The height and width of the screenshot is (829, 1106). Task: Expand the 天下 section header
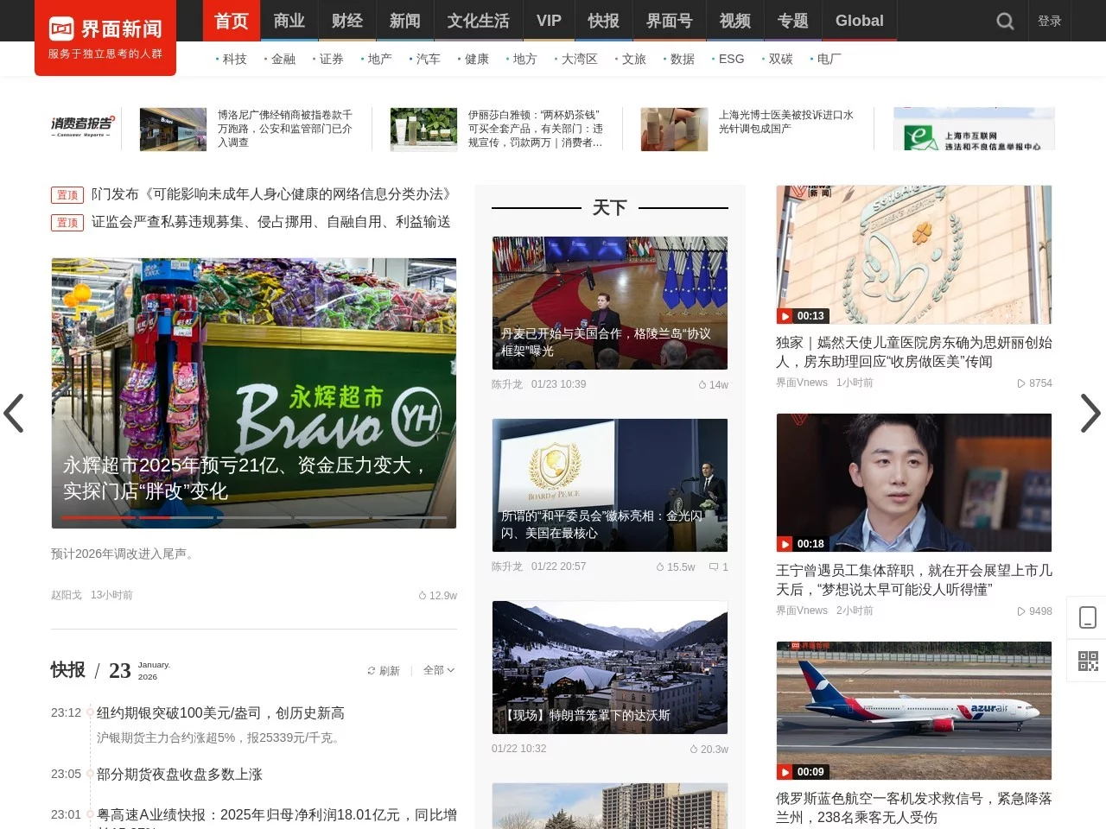609,207
